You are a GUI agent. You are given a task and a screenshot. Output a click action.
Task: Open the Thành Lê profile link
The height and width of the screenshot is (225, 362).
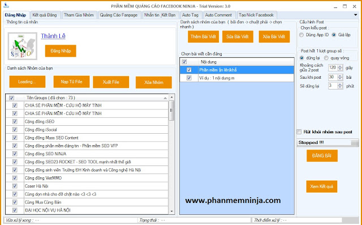point(53,36)
